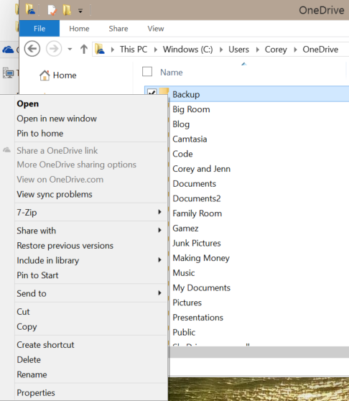The image size is (349, 401).
Task: Select the Big Room folder
Action: [191, 109]
